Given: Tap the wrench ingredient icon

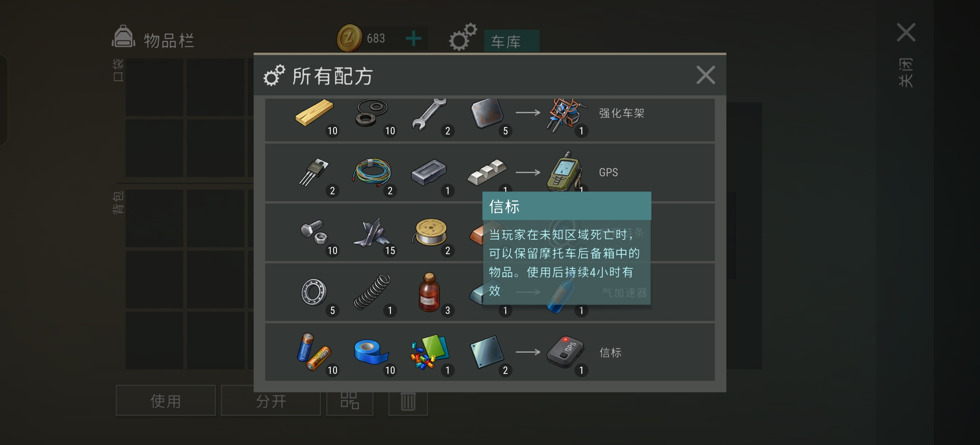Looking at the screenshot, I should tap(429, 114).
